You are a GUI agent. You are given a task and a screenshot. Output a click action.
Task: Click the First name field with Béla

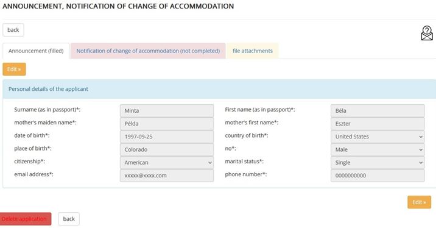pyautogui.click(x=378, y=111)
